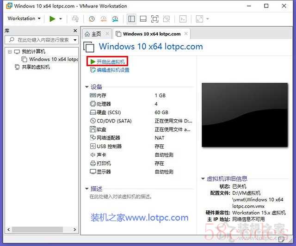The width and height of the screenshot is (296, 246).
Task: Minimize the VMware Workstation window
Action: click(x=249, y=6)
